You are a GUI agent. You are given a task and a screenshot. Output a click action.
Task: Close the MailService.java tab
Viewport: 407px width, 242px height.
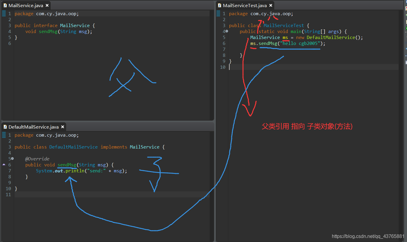47,5
